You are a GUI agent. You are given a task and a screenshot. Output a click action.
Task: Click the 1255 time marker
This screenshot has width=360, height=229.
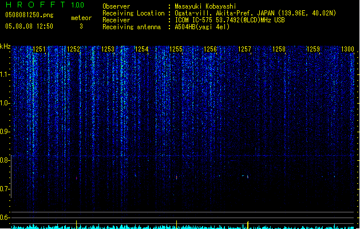(x=176, y=49)
